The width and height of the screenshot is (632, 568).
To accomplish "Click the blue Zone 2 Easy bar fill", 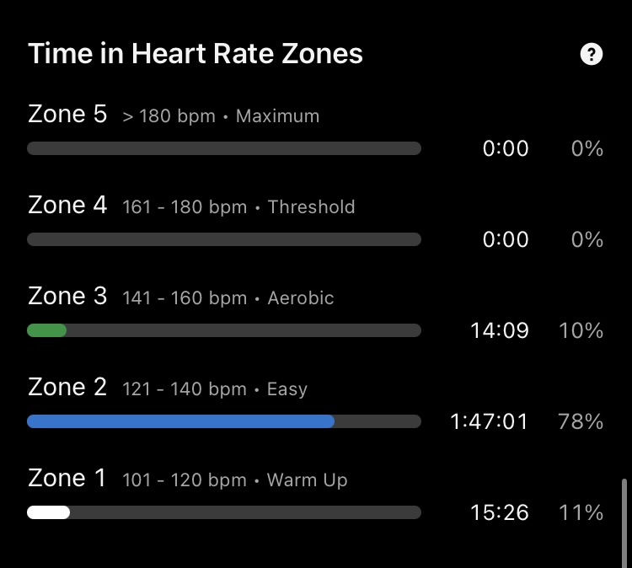I will 180,421.
